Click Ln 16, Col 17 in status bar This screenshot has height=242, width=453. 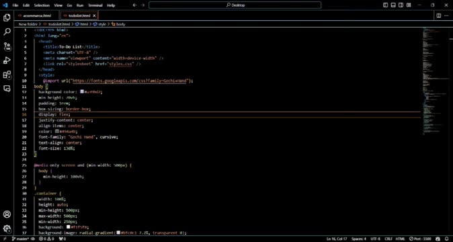(337, 239)
